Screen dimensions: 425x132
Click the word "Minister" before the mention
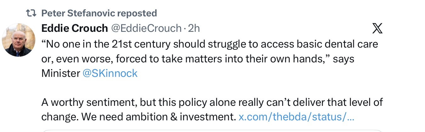(x=61, y=73)
